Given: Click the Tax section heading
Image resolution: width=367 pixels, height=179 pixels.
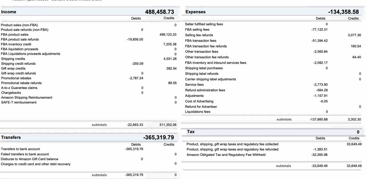Looking at the screenshot, I should [191, 132].
